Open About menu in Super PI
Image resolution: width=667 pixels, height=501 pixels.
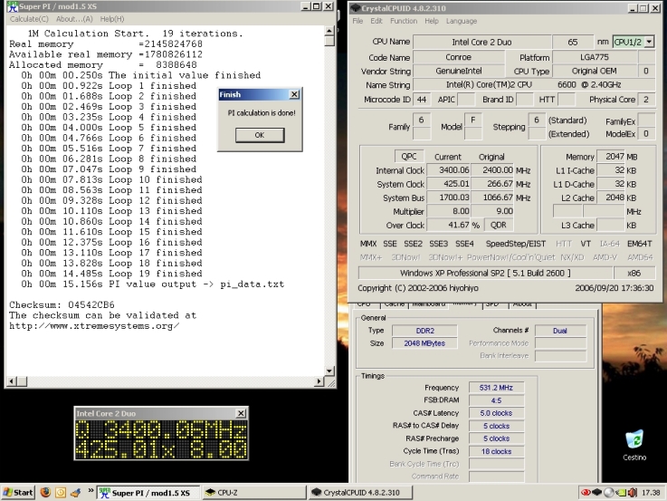click(74, 19)
